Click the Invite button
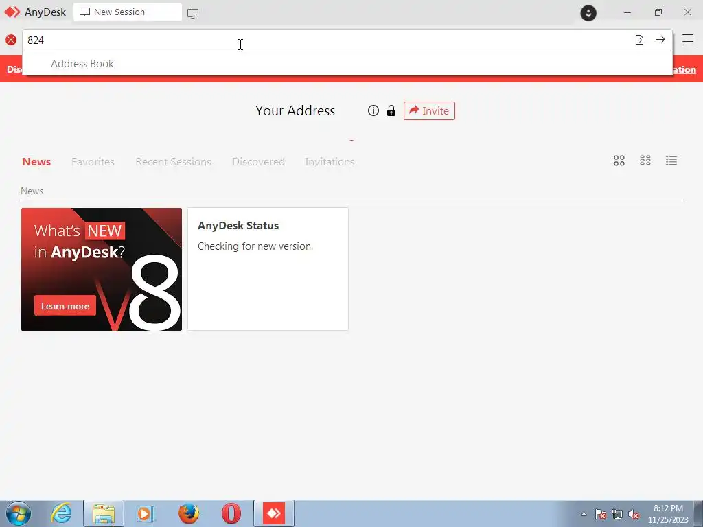 pyautogui.click(x=429, y=110)
